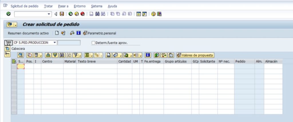This screenshot has height=122, width=293.
Task: Click the Material column header
Action: tap(70, 62)
